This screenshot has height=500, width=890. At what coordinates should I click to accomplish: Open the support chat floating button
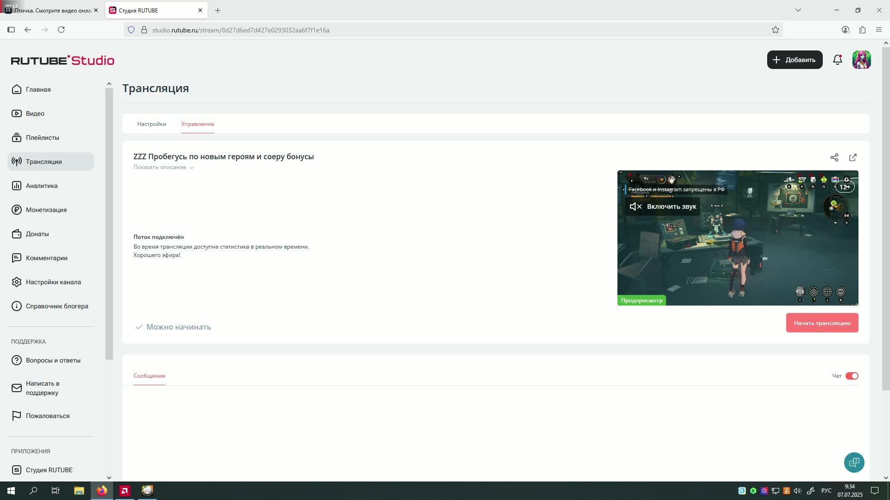[x=854, y=462]
